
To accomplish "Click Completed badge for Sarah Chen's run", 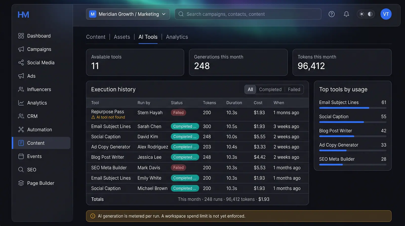I will 185,126.
